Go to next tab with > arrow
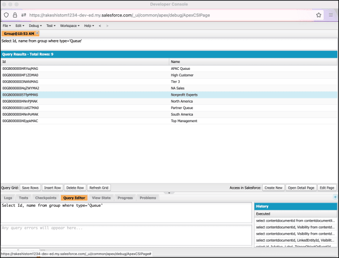339x258 pixels. pos(107,26)
